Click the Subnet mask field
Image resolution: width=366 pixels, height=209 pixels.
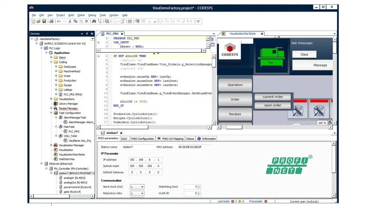[145, 166]
